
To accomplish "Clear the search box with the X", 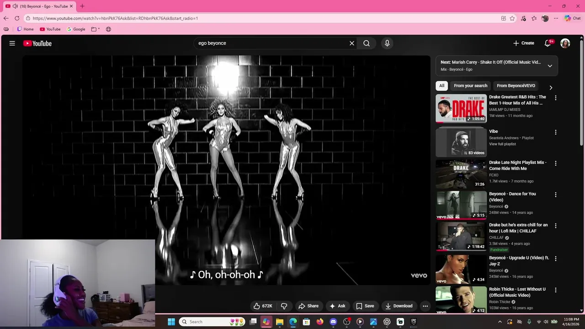I will pos(352,43).
